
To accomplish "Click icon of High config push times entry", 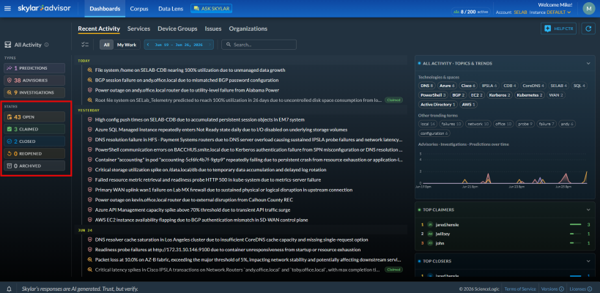I will [x=90, y=119].
